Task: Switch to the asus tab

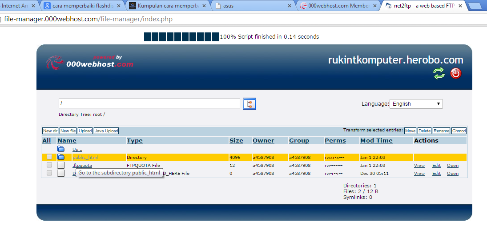Action: pyautogui.click(x=253, y=6)
